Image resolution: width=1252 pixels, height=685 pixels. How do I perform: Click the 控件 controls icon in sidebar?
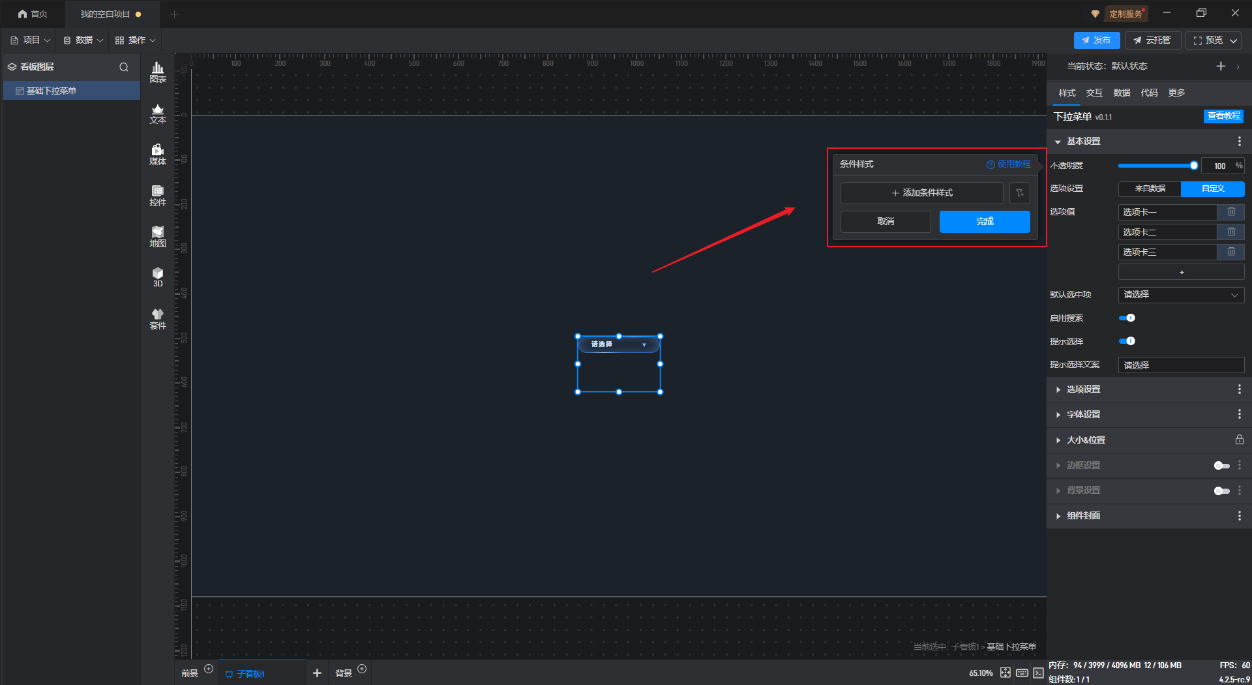158,196
